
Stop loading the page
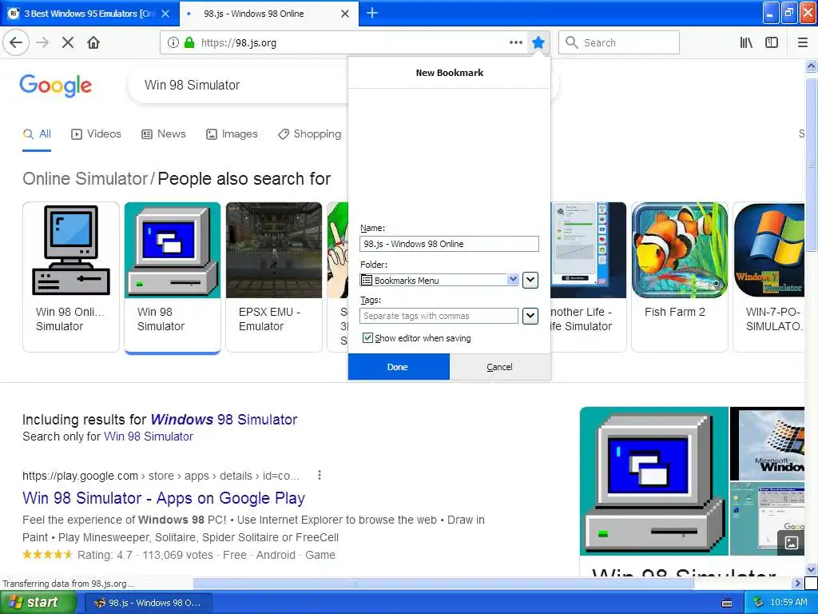[x=68, y=42]
